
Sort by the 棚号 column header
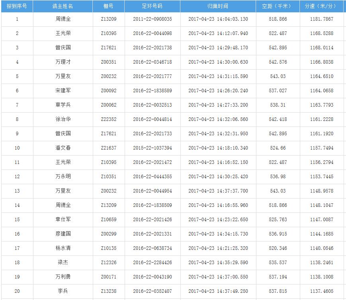(x=109, y=6)
